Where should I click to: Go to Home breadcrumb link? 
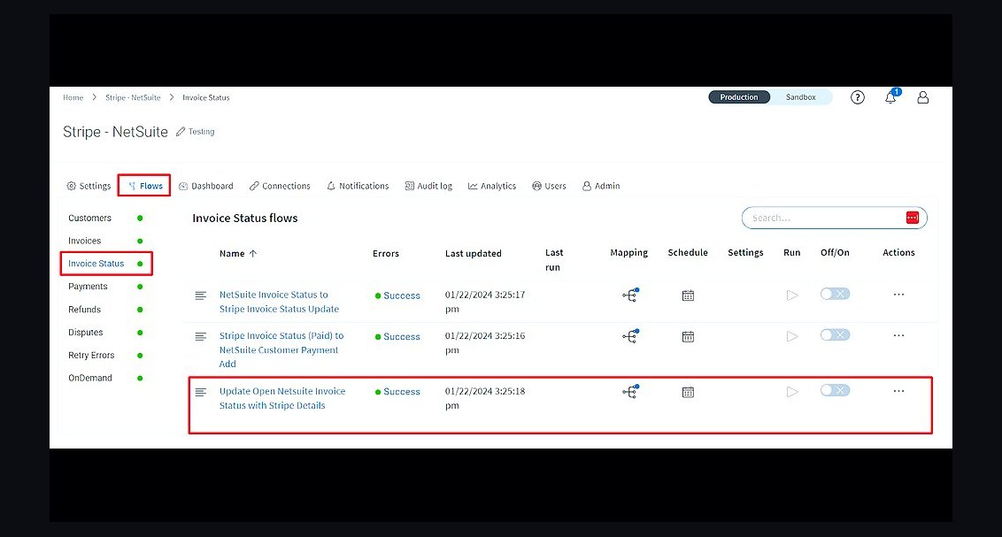(x=73, y=97)
